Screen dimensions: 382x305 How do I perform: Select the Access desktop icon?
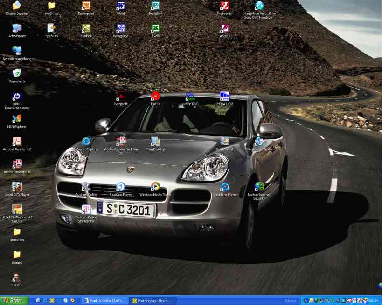coord(225,28)
